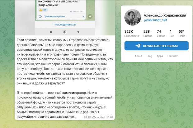Screen dimensions: 193x128
Task: Click the share arrow icon
Action: [90, 16]
